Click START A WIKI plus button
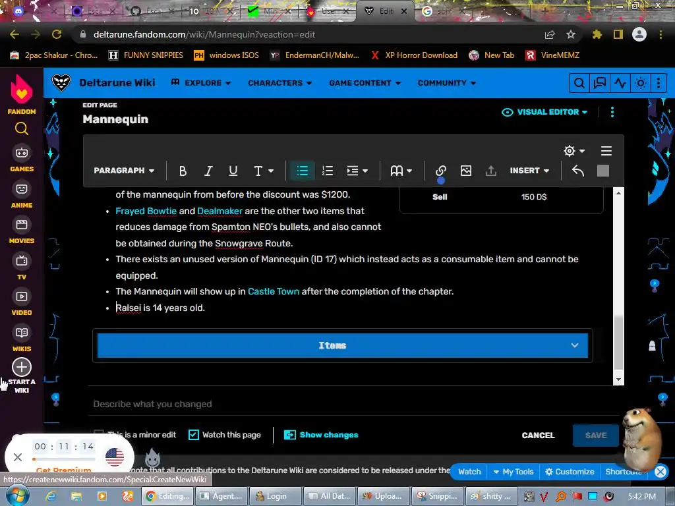 [x=22, y=367]
